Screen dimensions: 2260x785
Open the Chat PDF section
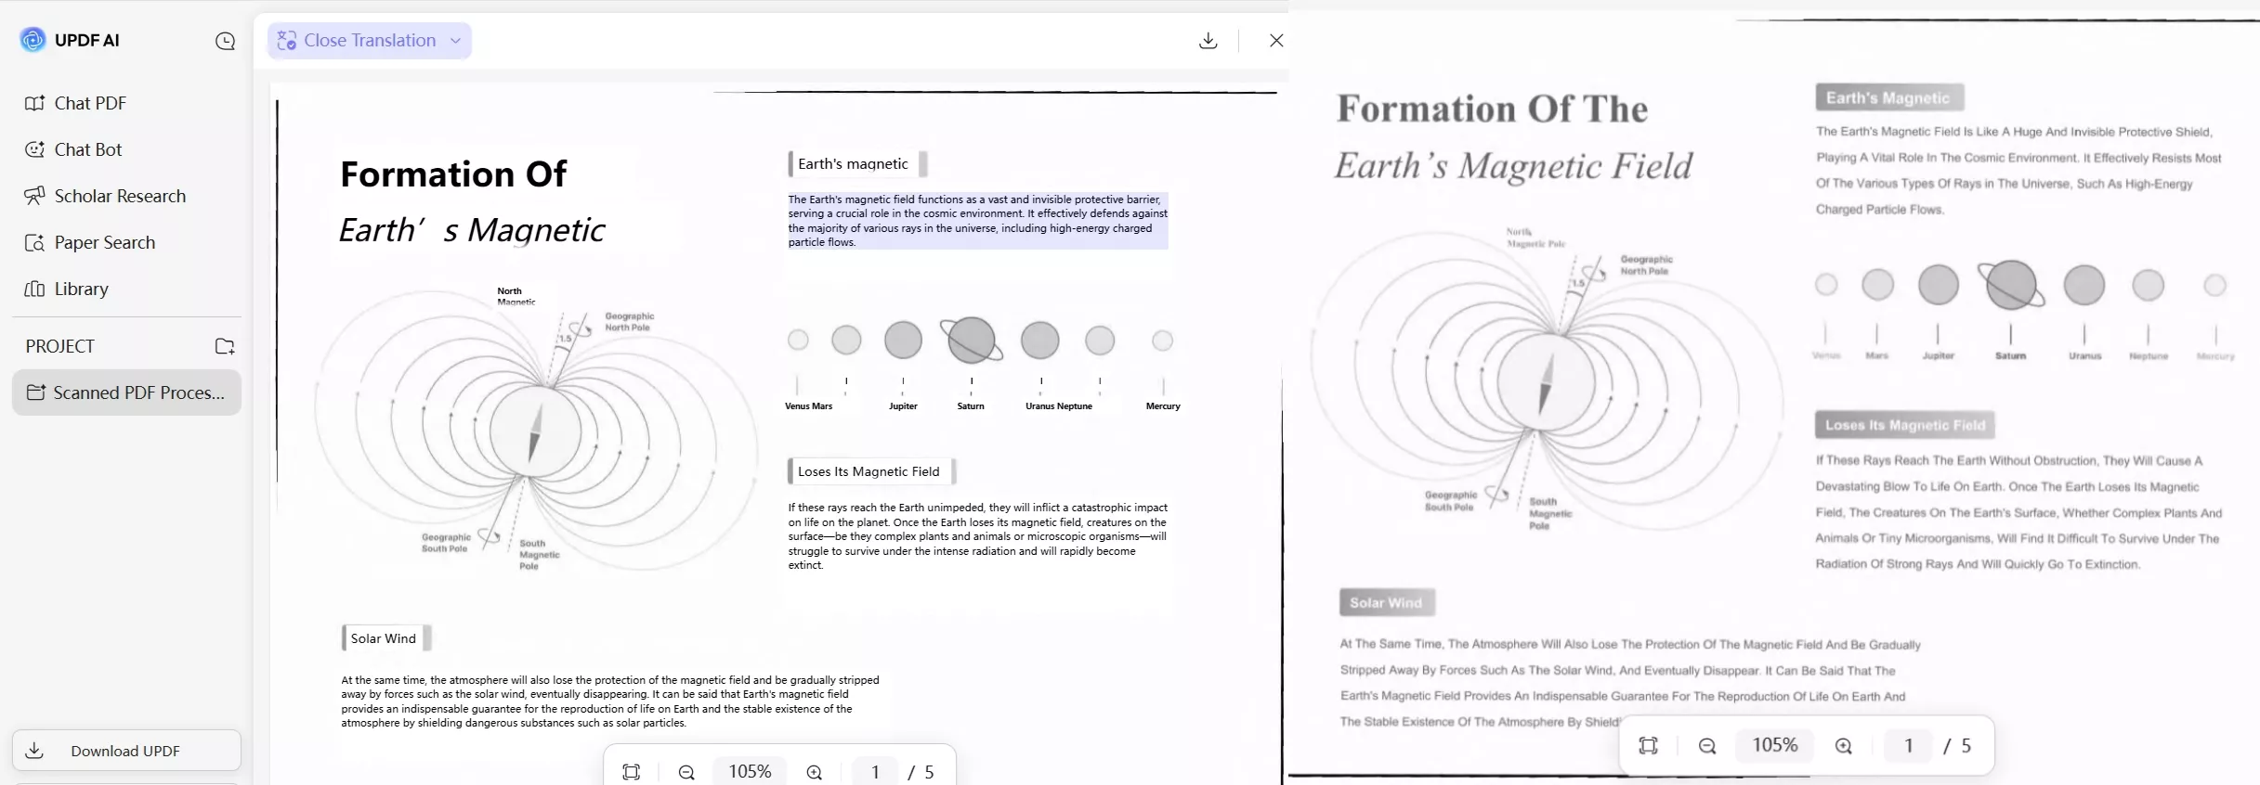76,103
